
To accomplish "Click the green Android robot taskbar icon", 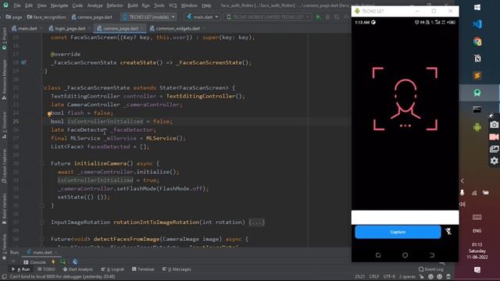I will (x=477, y=127).
